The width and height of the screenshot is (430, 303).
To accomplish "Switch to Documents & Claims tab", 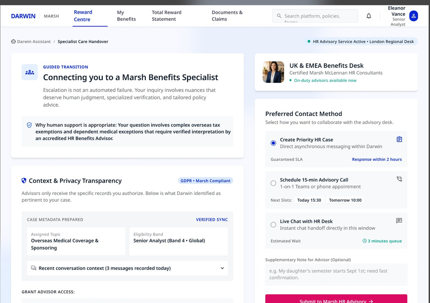I will 227,16.
